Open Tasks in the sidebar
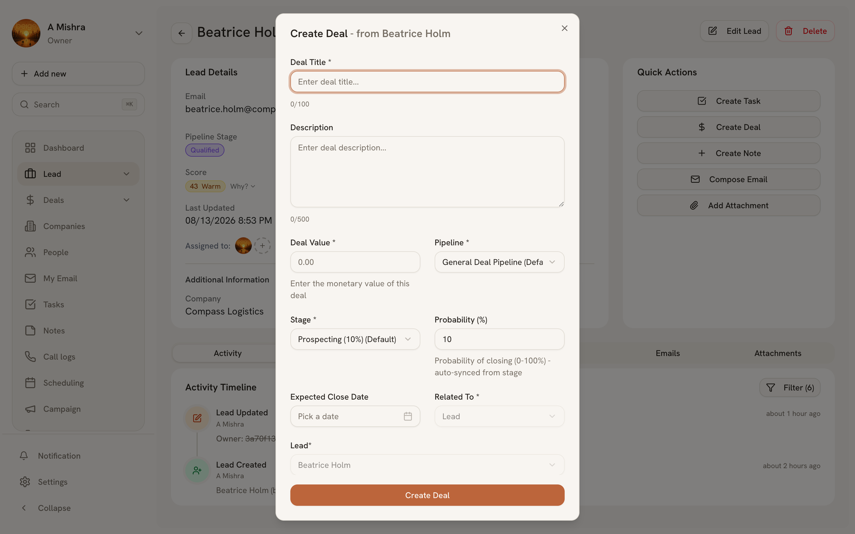 tap(78, 305)
